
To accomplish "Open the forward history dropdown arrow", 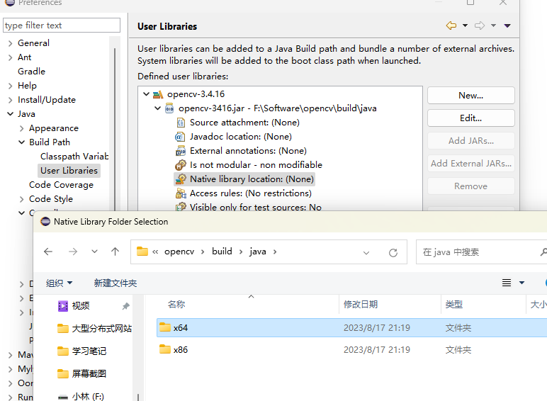I will pos(493,26).
